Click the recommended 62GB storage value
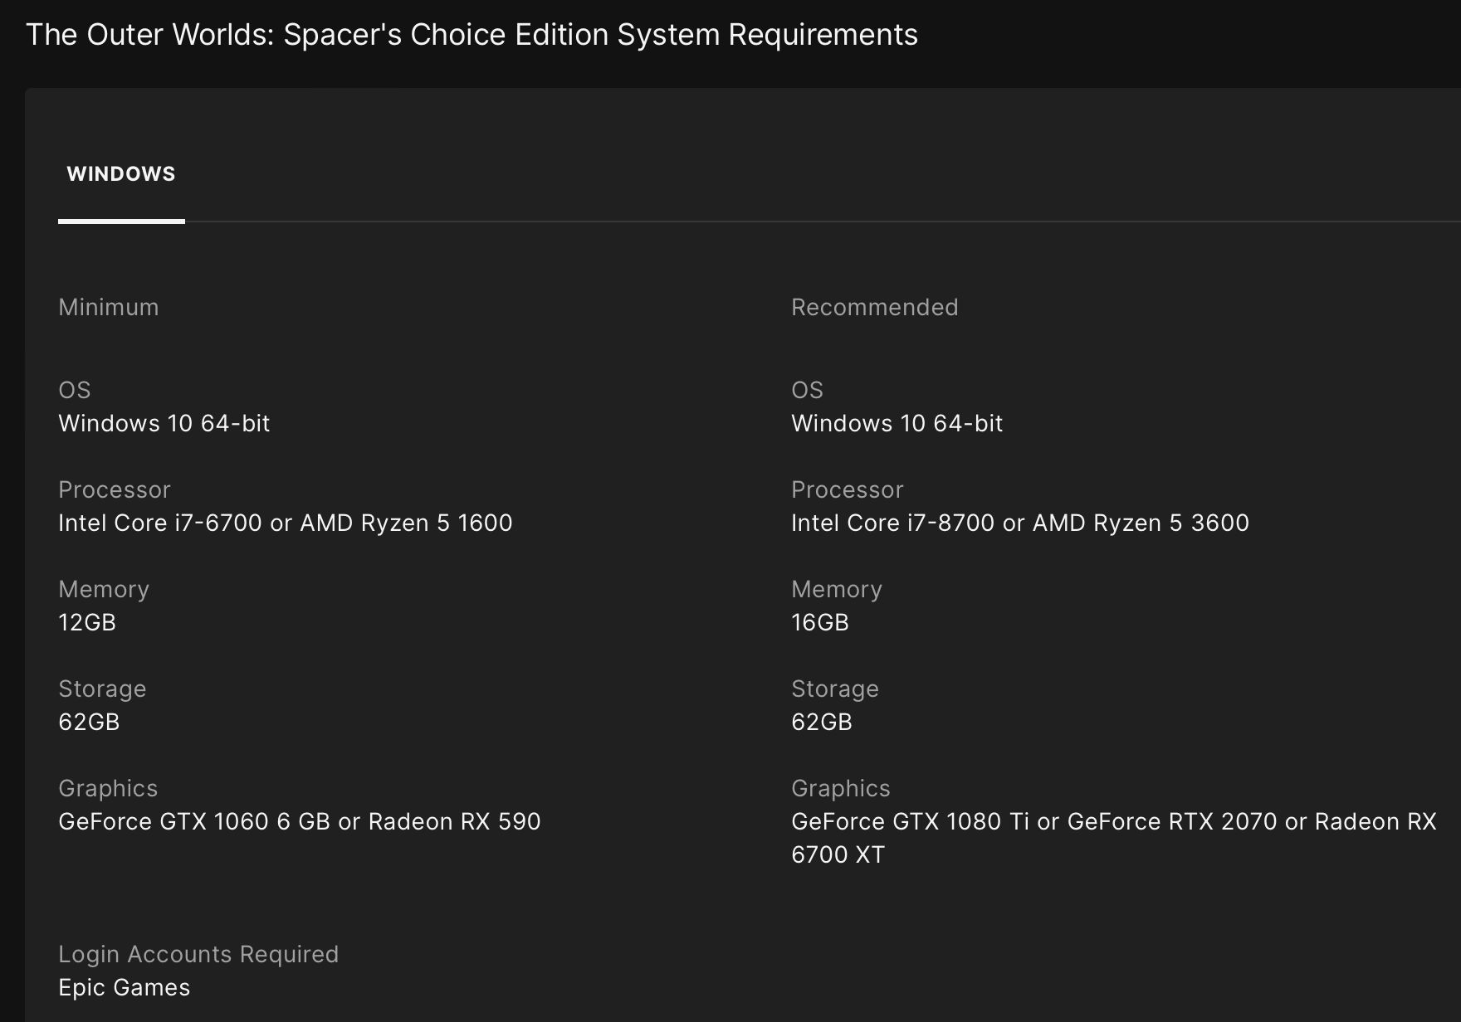The image size is (1461, 1022). (822, 722)
